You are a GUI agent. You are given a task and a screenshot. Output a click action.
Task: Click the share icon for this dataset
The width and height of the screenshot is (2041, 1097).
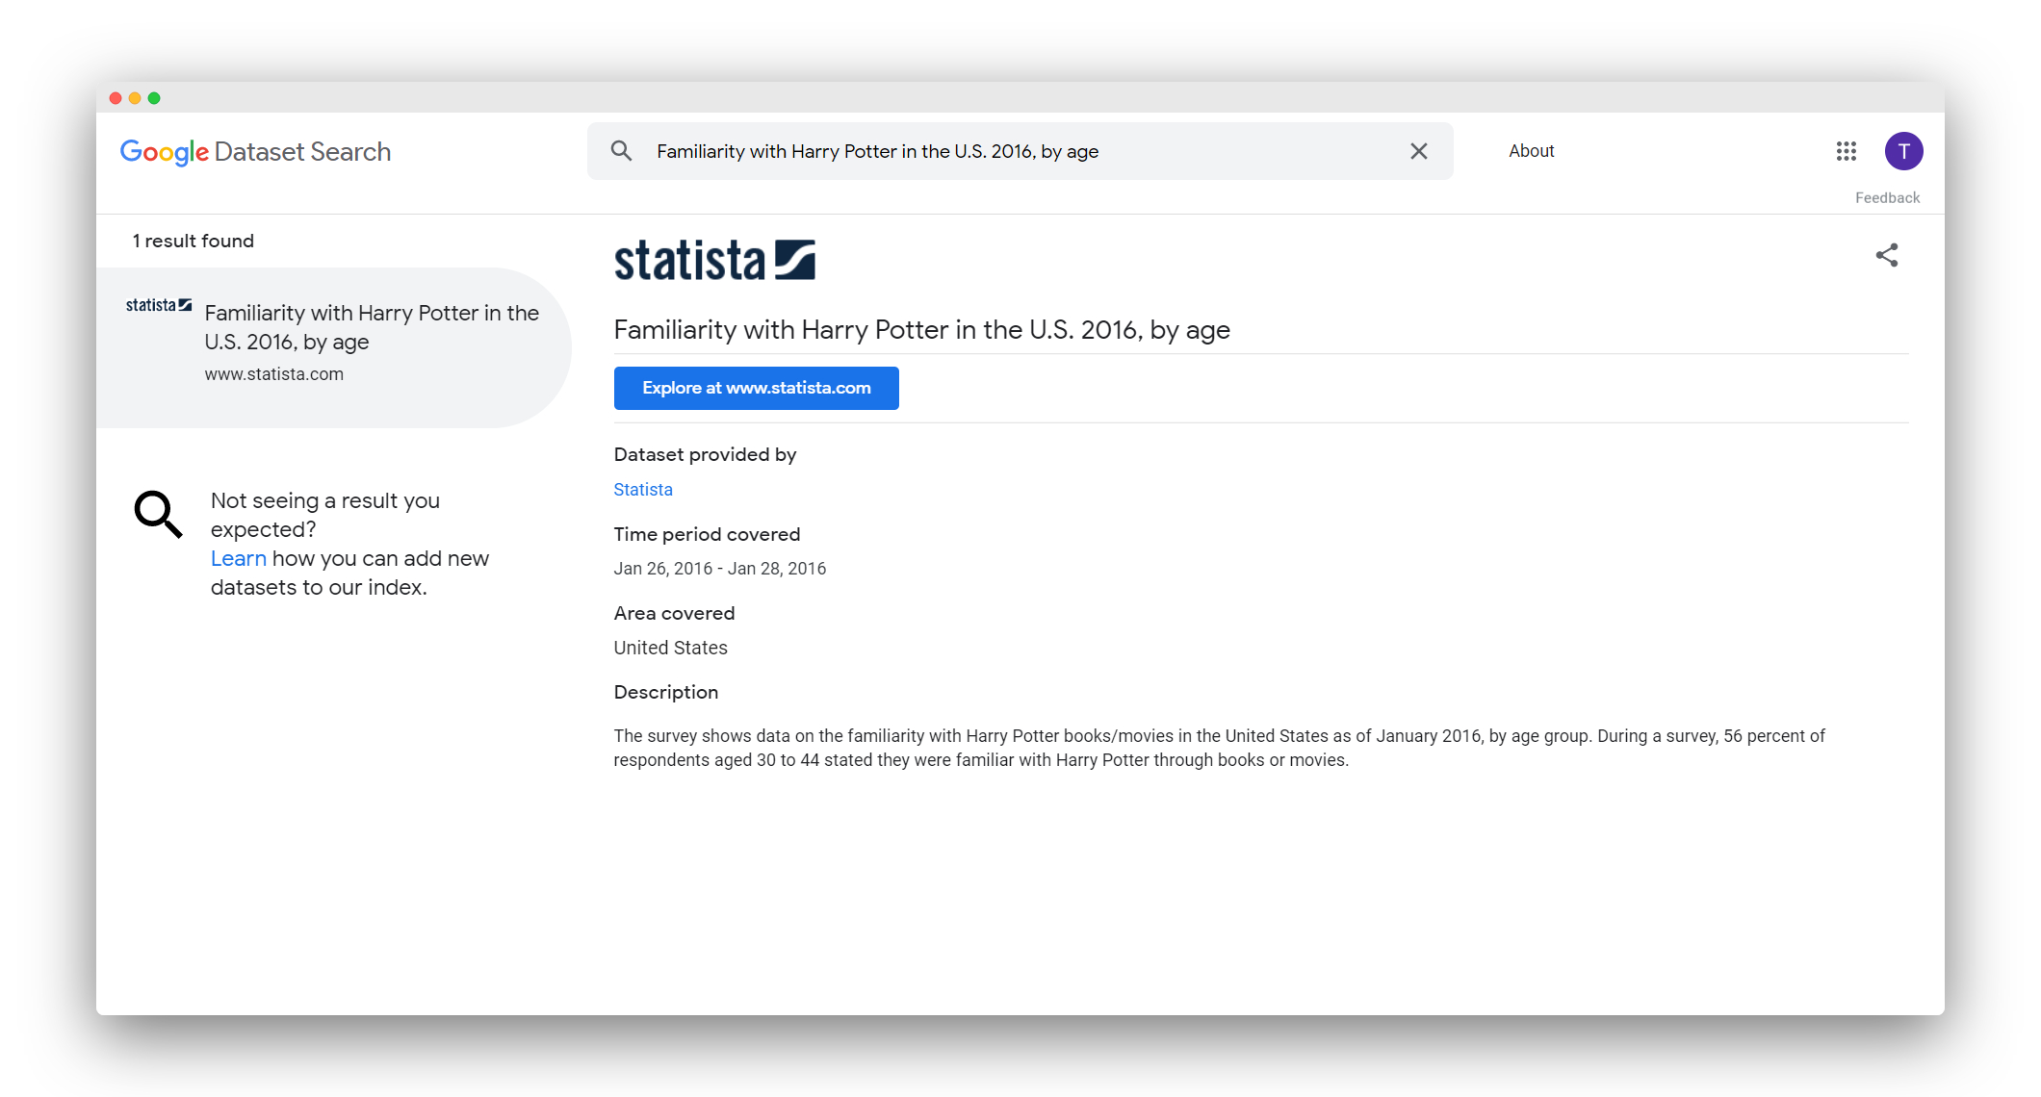click(x=1886, y=255)
